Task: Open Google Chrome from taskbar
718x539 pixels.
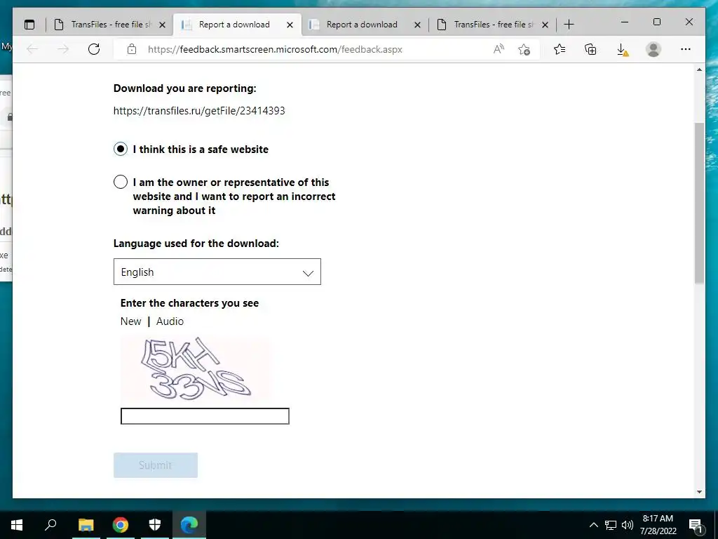Action: click(121, 525)
